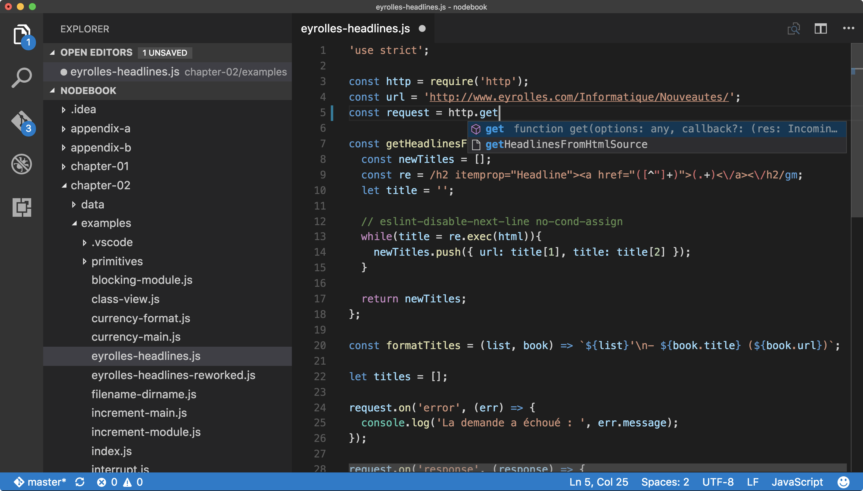Open the Search view in the activity bar
This screenshot has height=491, width=863.
(x=21, y=77)
